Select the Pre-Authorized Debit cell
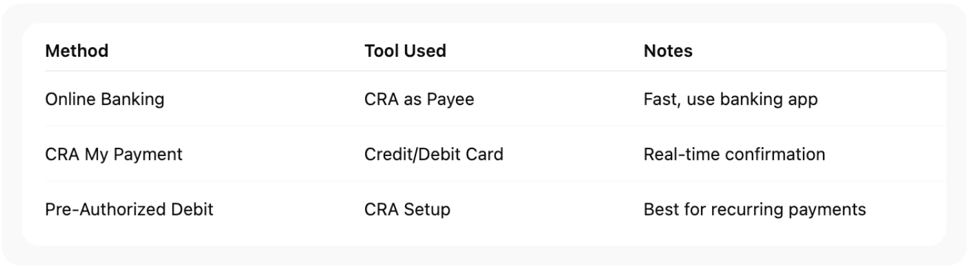This screenshot has width=970, height=269. click(129, 210)
